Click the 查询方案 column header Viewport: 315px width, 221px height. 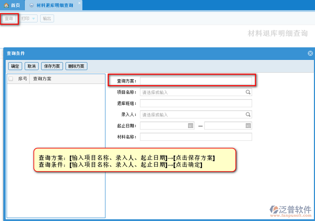(68, 79)
